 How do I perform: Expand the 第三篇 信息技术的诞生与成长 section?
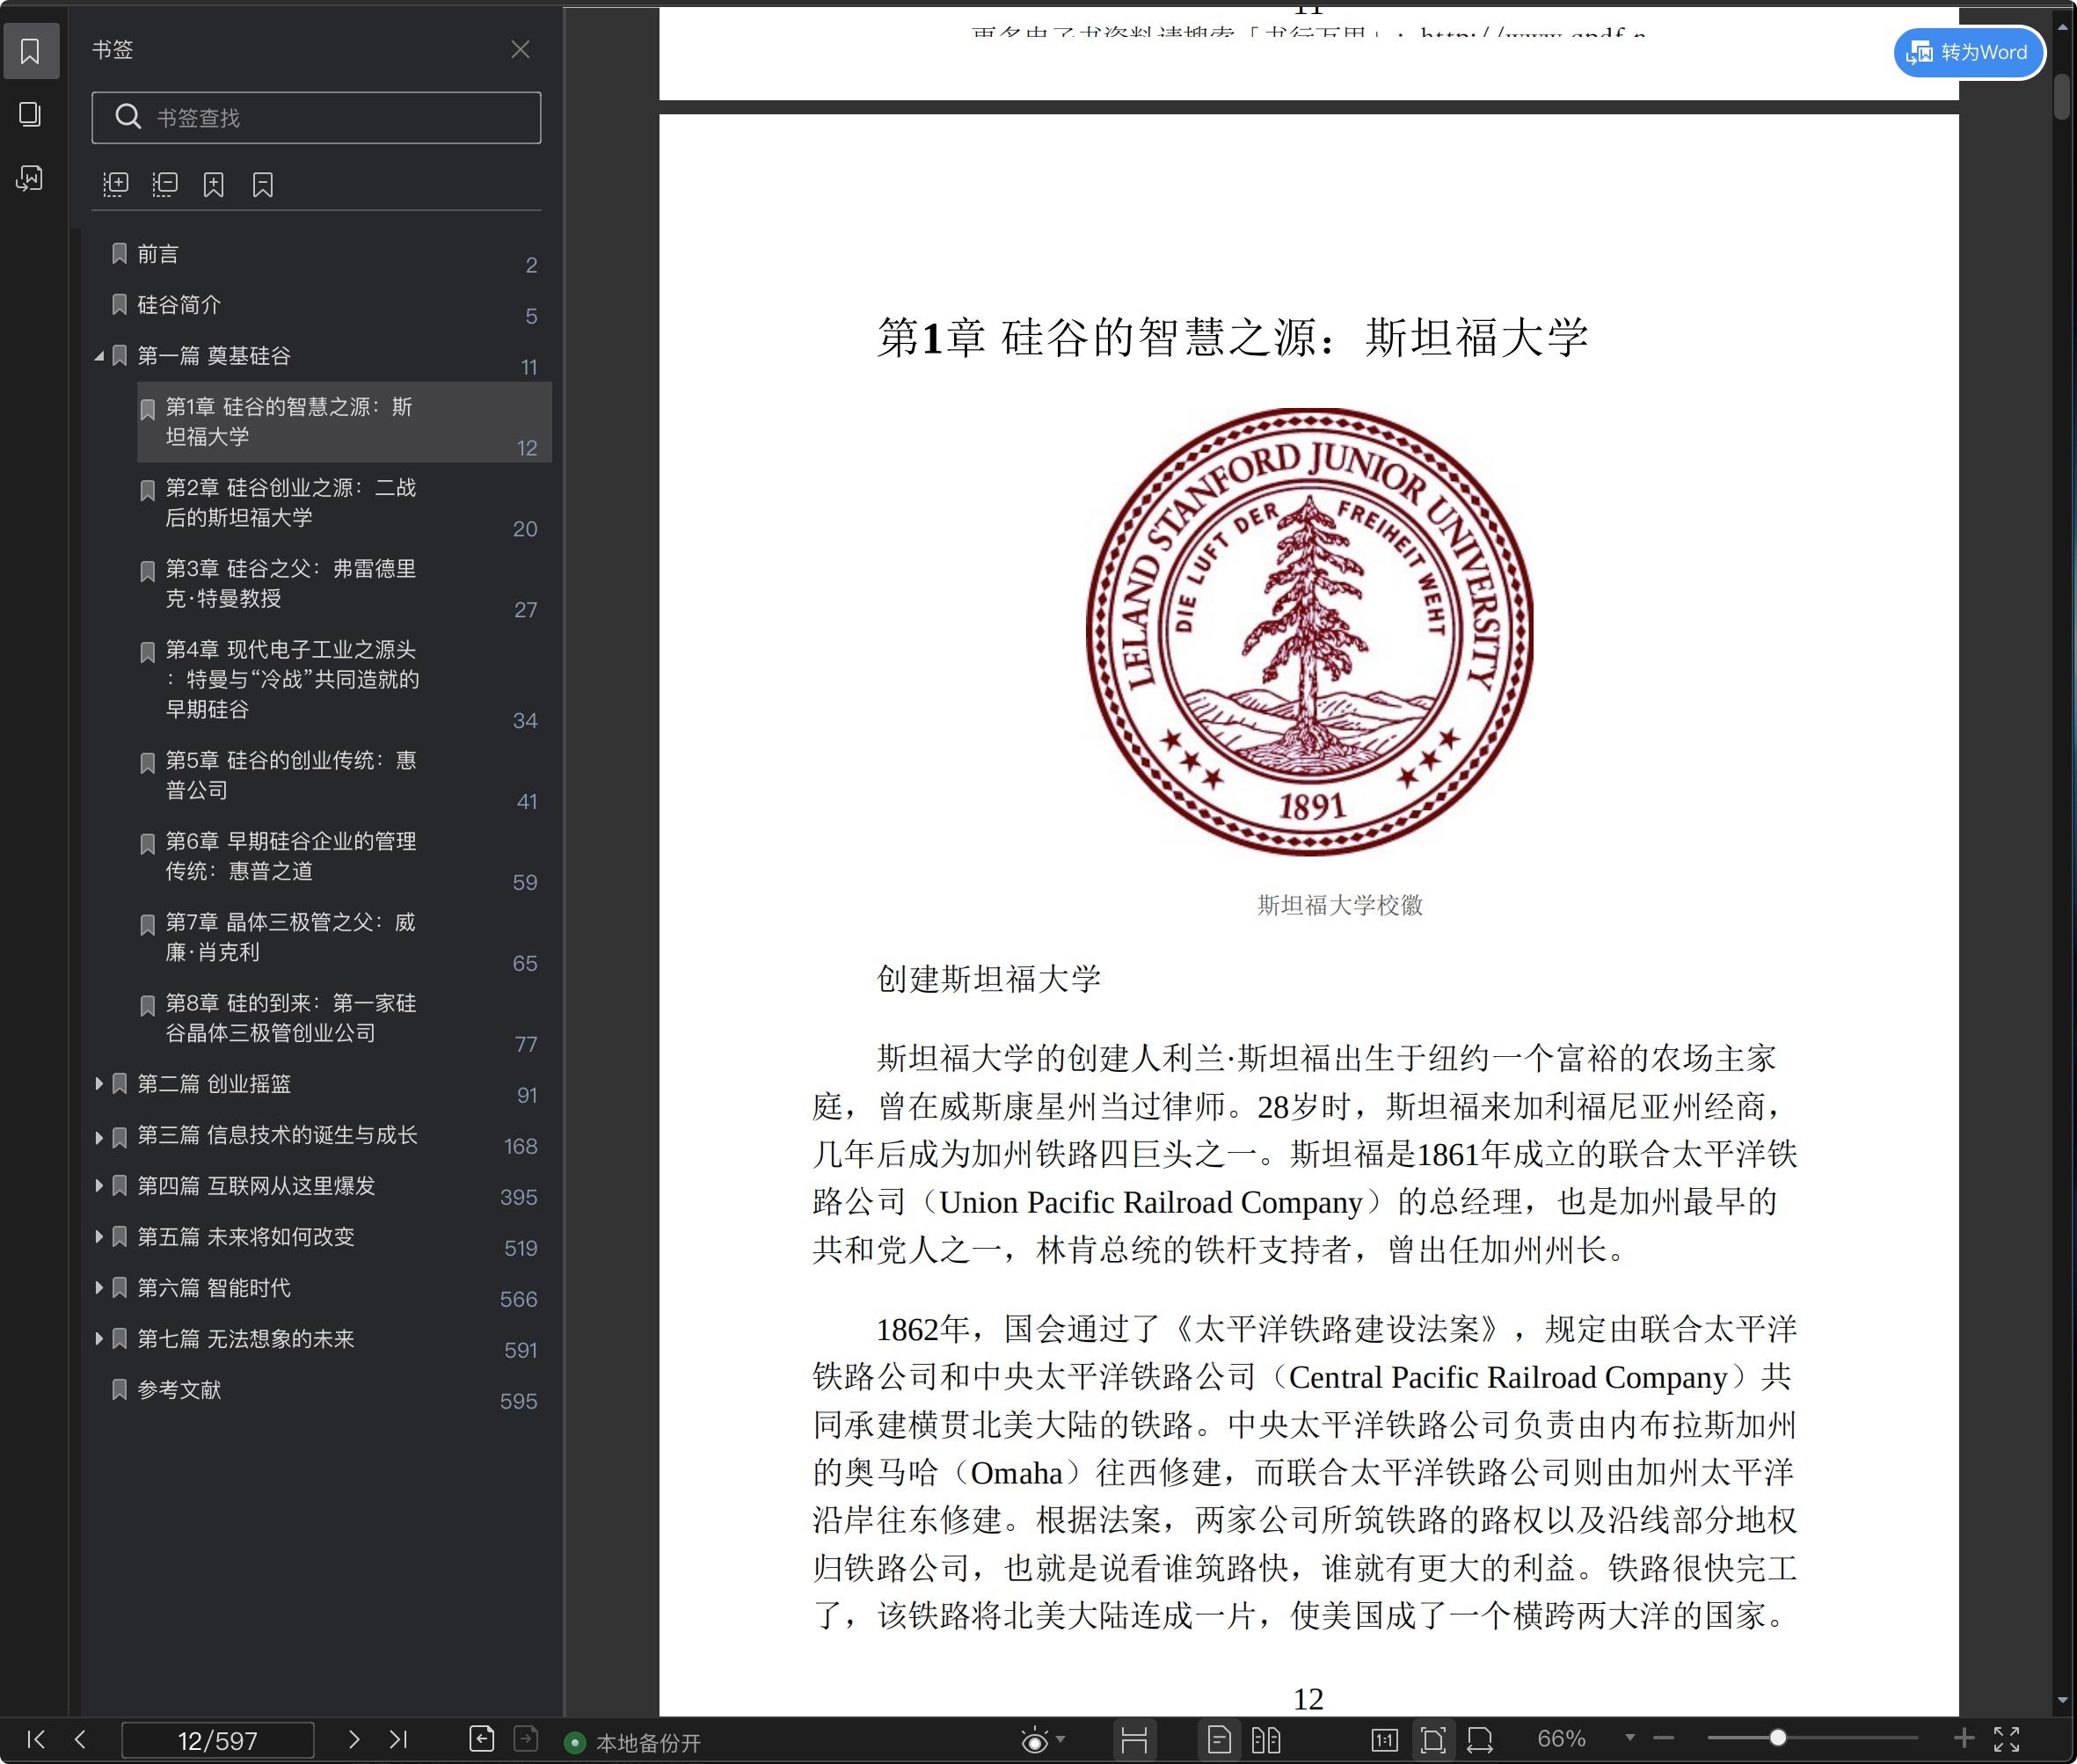coord(99,1137)
